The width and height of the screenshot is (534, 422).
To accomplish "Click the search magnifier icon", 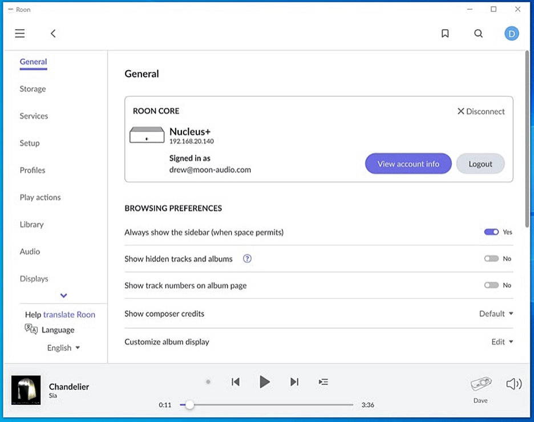I will tap(479, 33).
